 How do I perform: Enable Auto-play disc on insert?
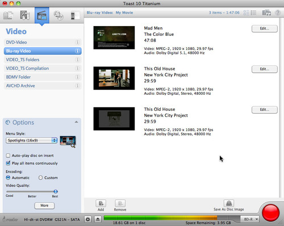pos(8,156)
